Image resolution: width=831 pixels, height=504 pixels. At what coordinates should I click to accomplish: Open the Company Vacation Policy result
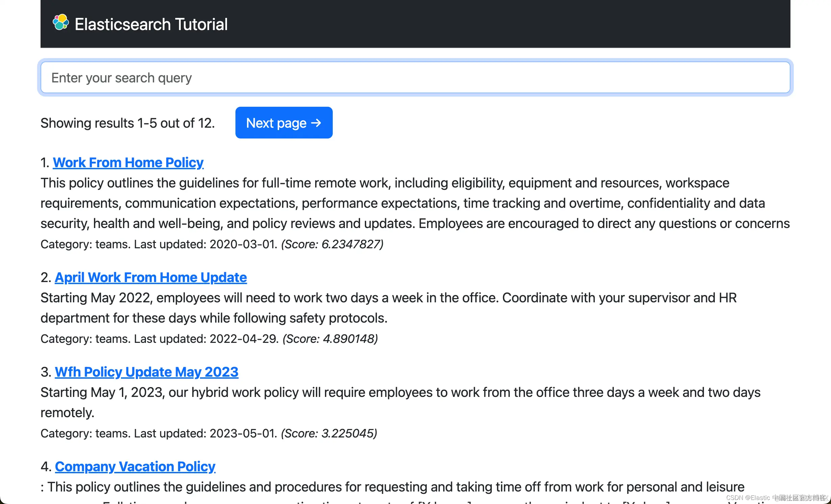pyautogui.click(x=135, y=467)
